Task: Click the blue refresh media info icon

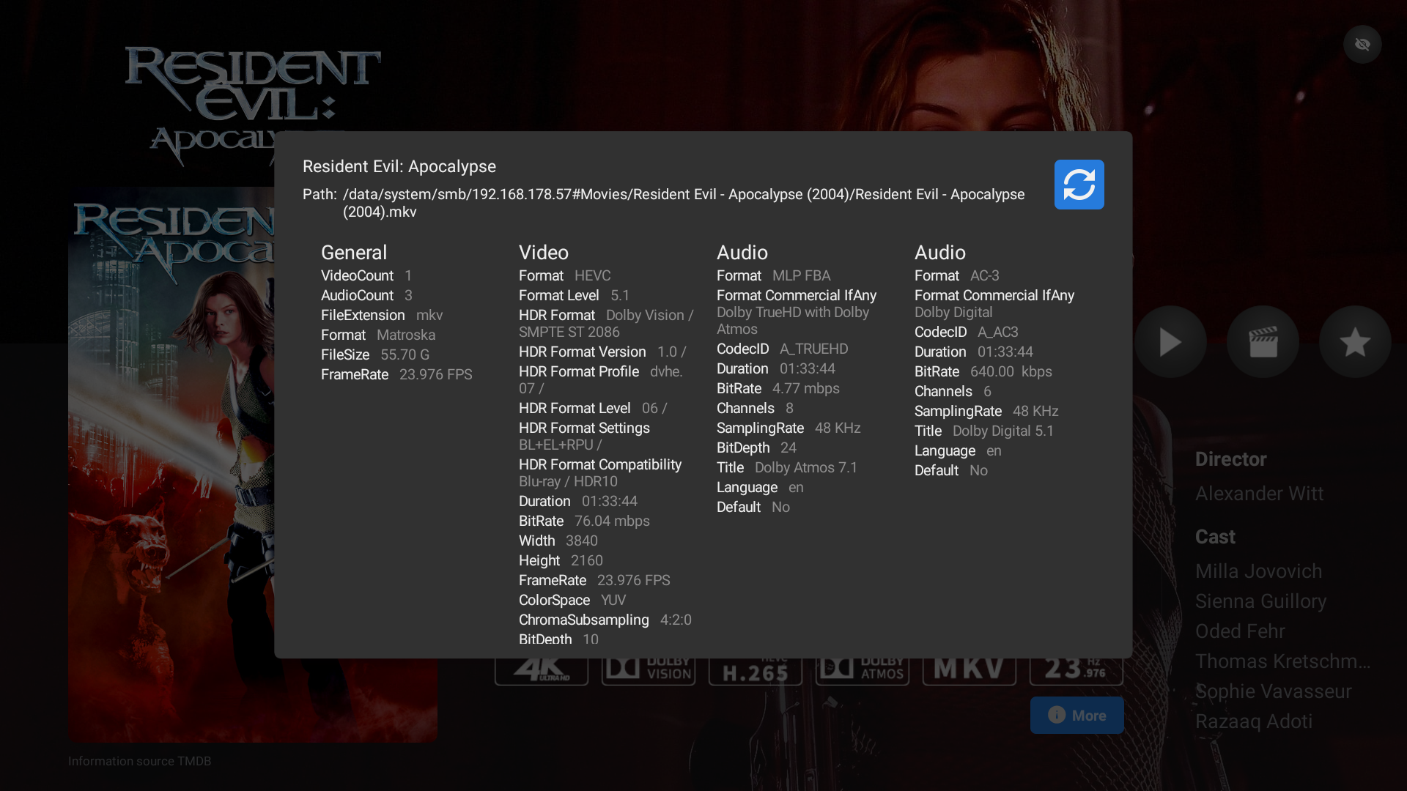Action: (1079, 185)
